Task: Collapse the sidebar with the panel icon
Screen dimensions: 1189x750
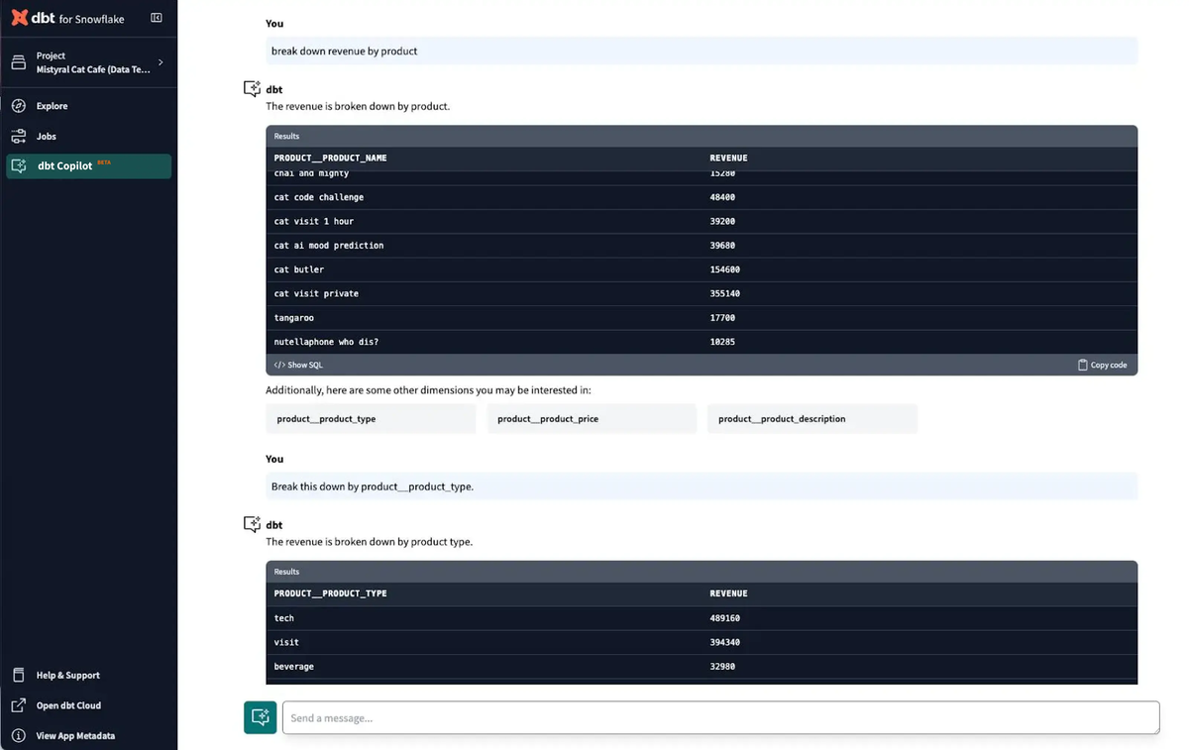Action: (x=157, y=18)
